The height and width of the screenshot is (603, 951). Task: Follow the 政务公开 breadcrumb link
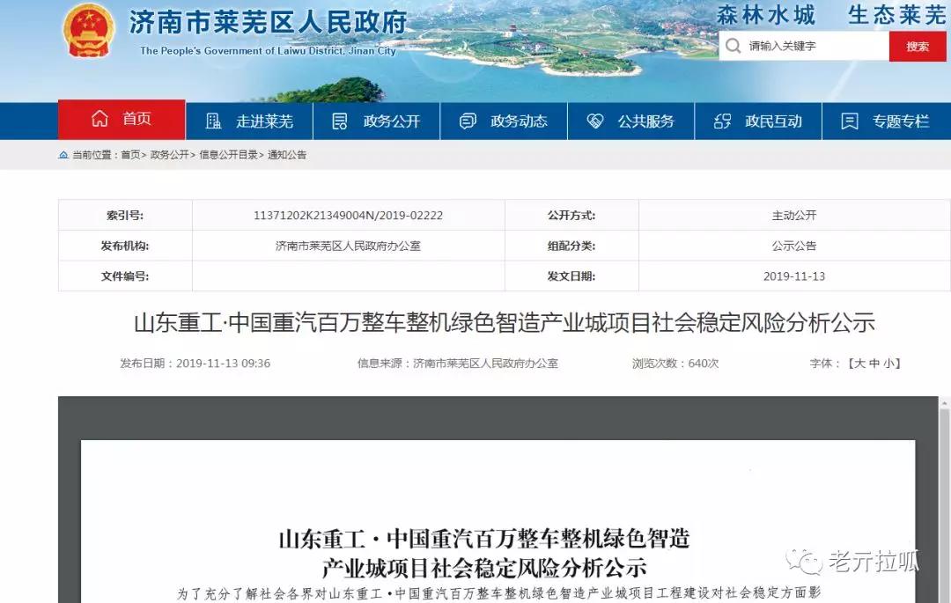coord(170,155)
